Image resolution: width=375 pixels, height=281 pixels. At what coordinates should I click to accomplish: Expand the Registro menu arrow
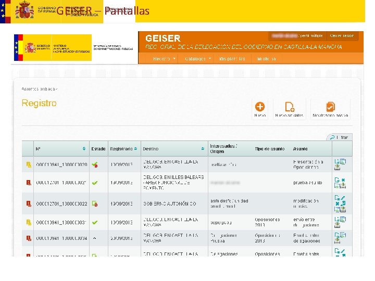(x=174, y=58)
